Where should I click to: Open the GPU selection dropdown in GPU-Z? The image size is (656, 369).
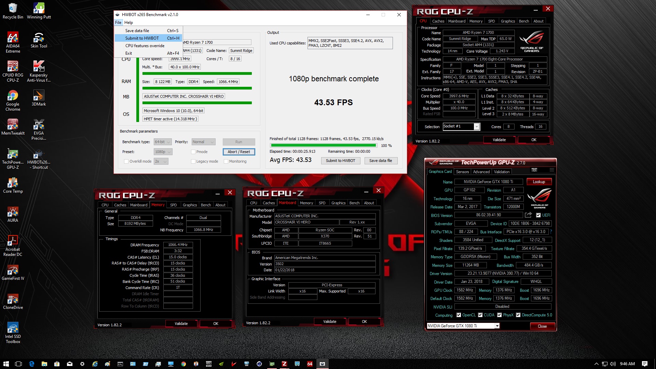click(463, 326)
